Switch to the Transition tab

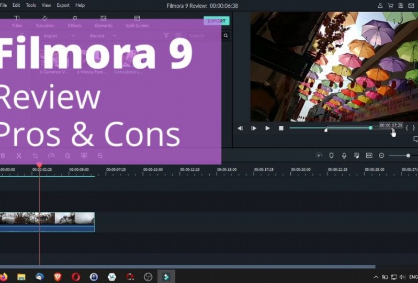pos(45,21)
